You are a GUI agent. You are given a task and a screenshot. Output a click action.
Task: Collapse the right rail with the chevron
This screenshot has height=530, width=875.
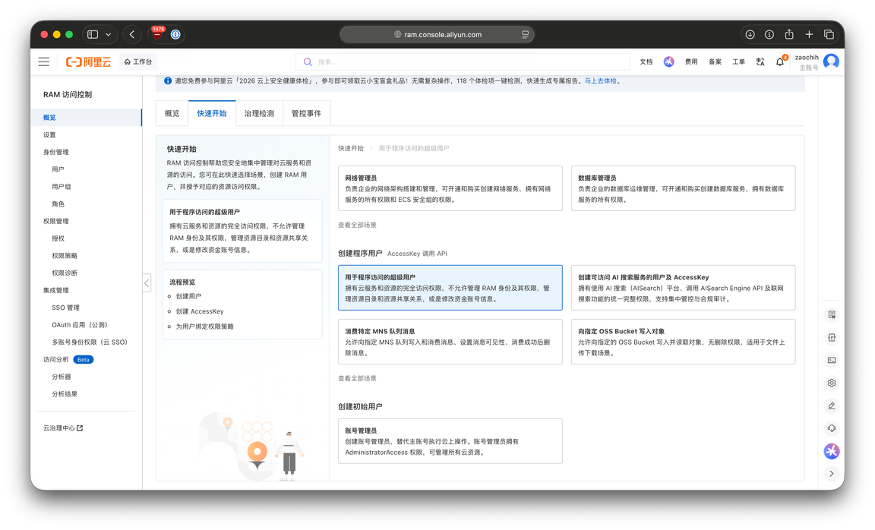pos(832,474)
